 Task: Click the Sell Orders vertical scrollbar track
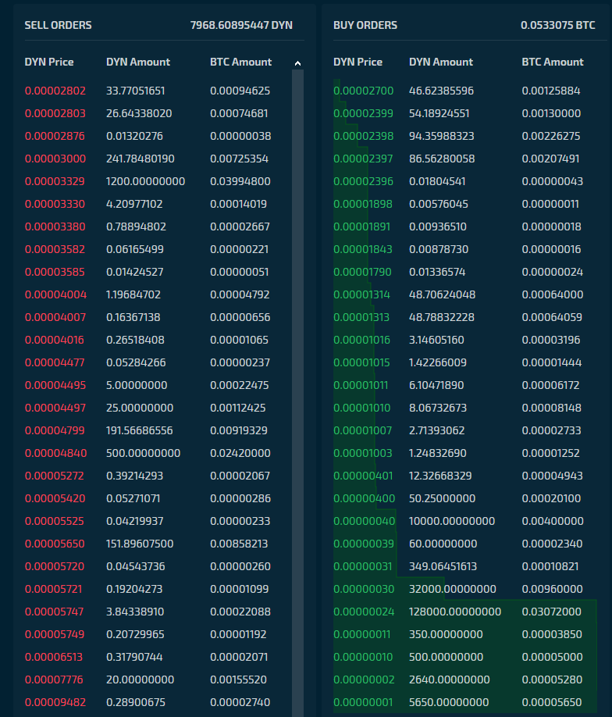tap(297, 391)
